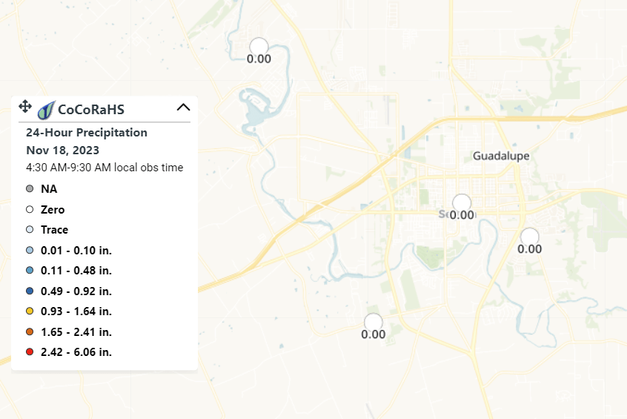Click station marker directly below Guadalupe label

(x=462, y=202)
